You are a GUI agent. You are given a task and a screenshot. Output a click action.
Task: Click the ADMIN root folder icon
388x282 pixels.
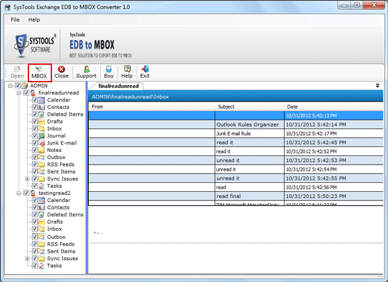click(25, 85)
